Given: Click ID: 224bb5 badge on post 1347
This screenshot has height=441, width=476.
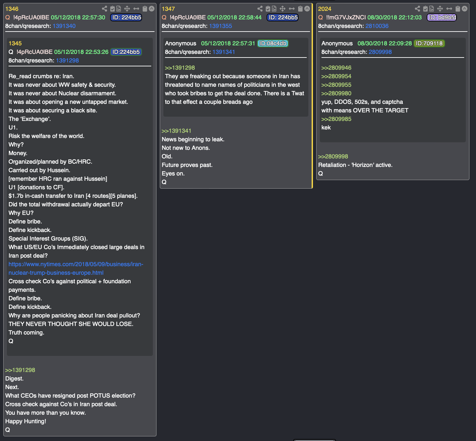Looking at the screenshot, I should (283, 17).
